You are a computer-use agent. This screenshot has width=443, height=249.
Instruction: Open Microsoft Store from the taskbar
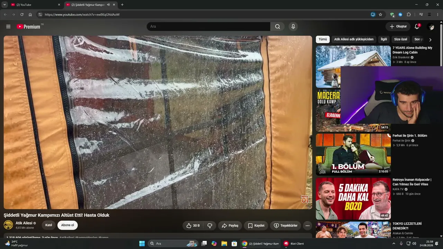pos(234,243)
